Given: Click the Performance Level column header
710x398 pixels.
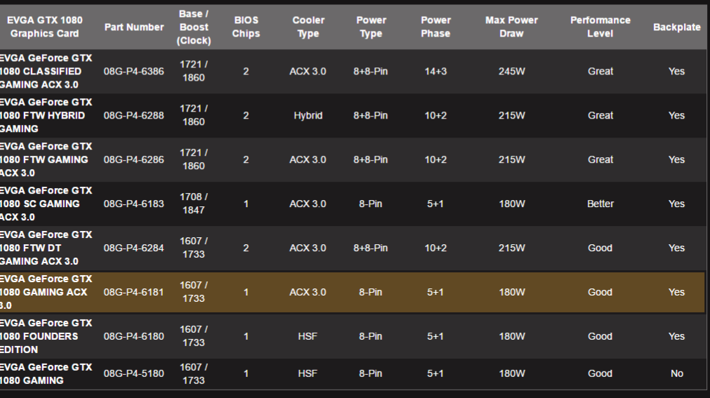Looking at the screenshot, I should coord(600,27).
